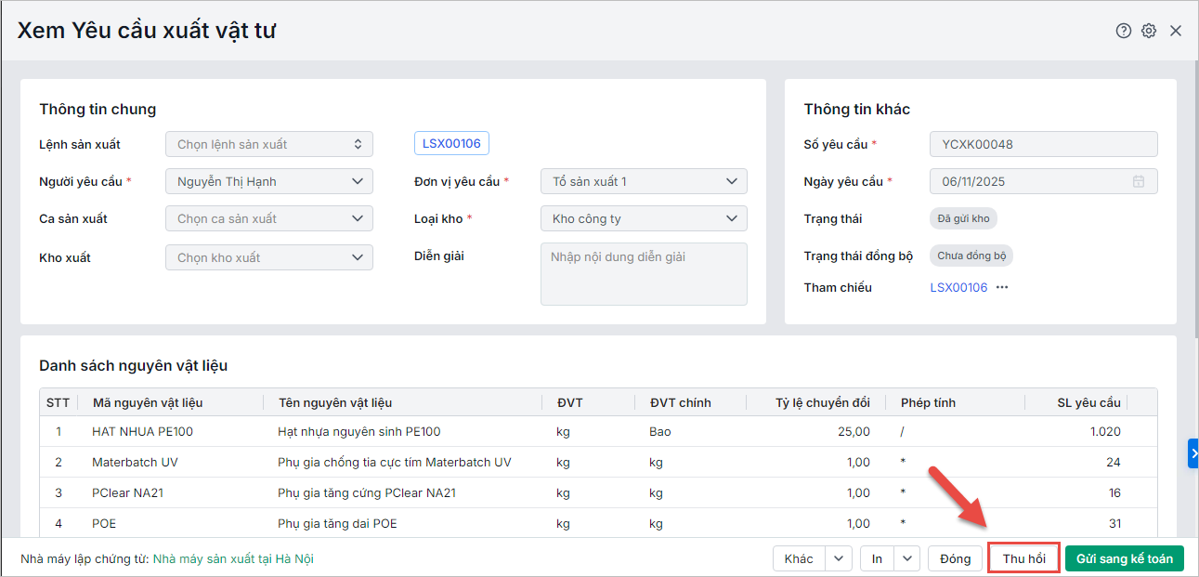Expand the arrow next to Khác

839,558
